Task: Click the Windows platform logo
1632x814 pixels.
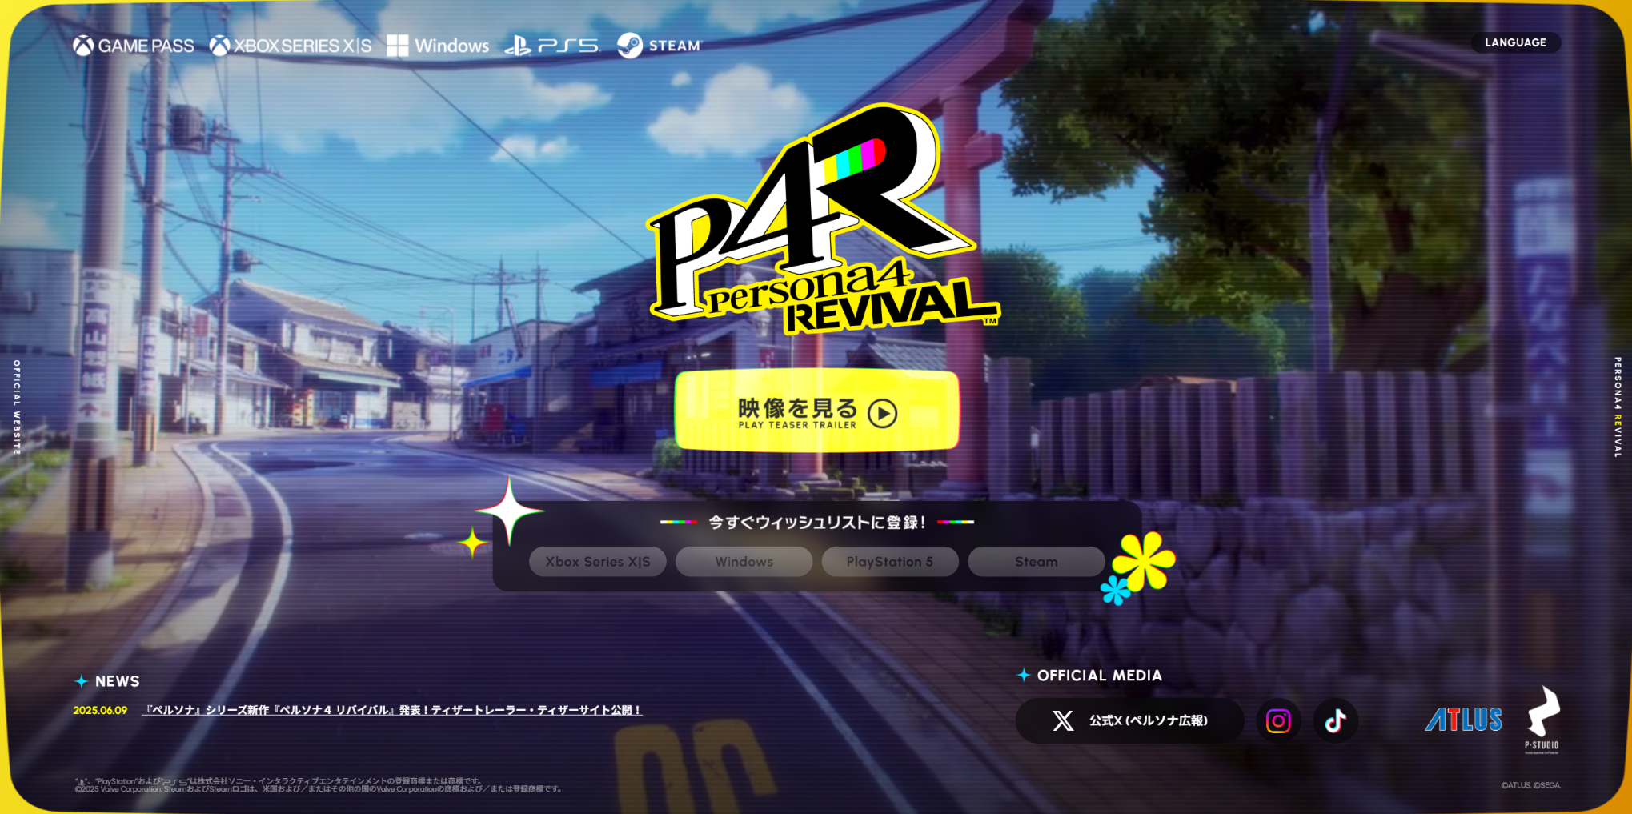Action: click(x=438, y=46)
